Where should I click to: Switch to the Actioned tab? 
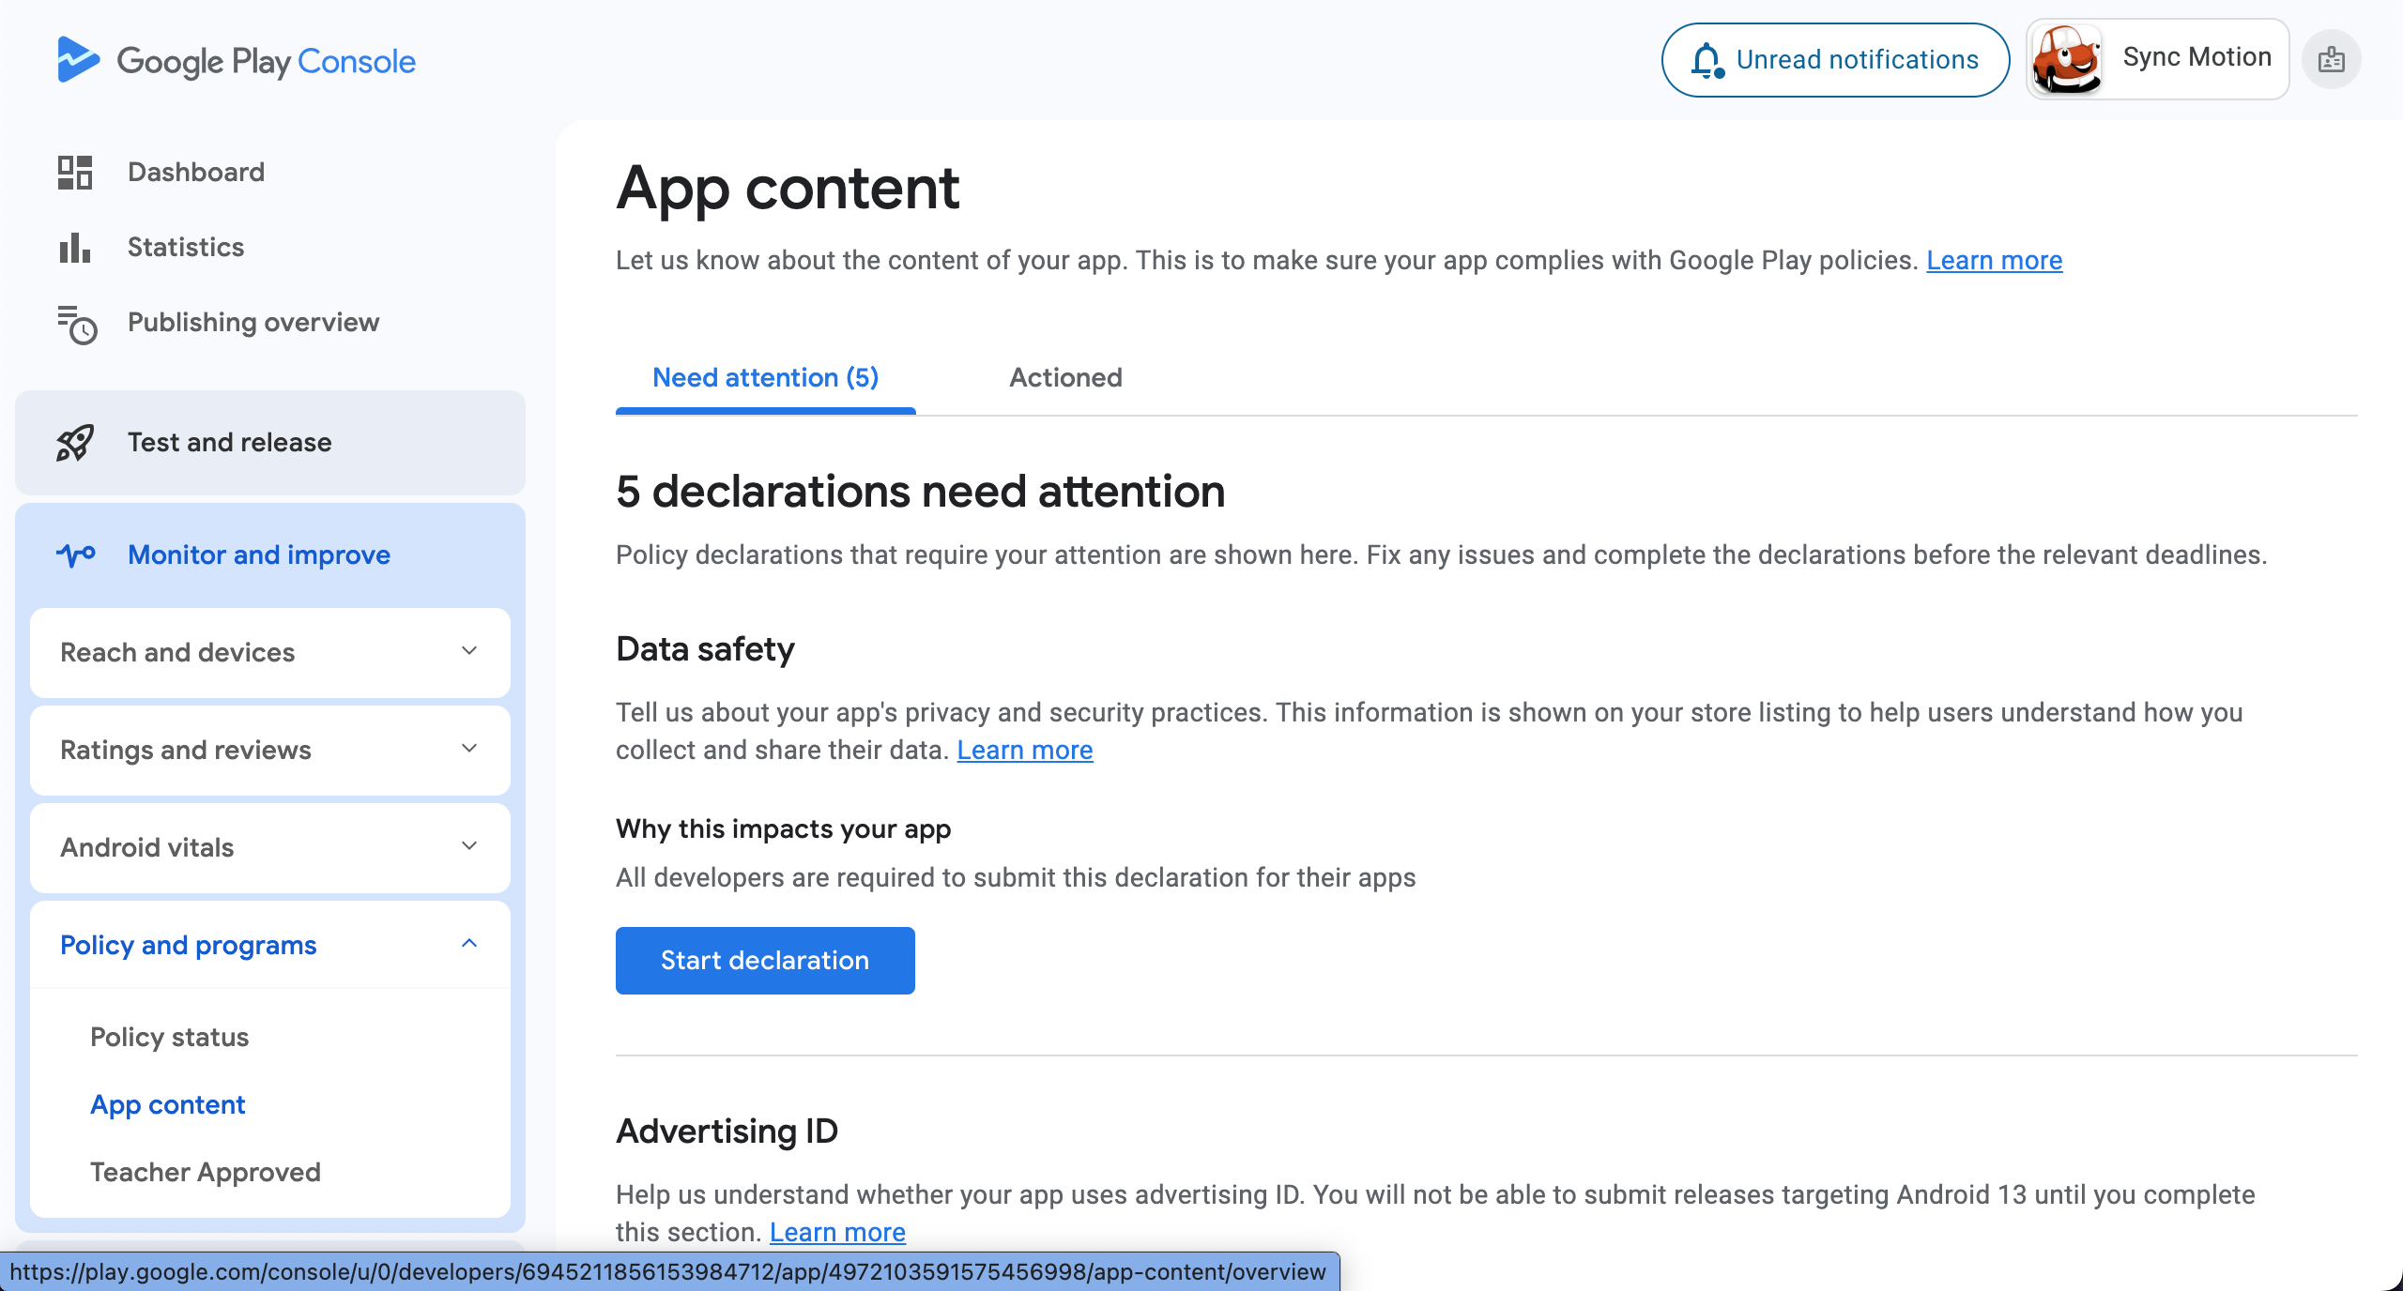pyautogui.click(x=1065, y=377)
